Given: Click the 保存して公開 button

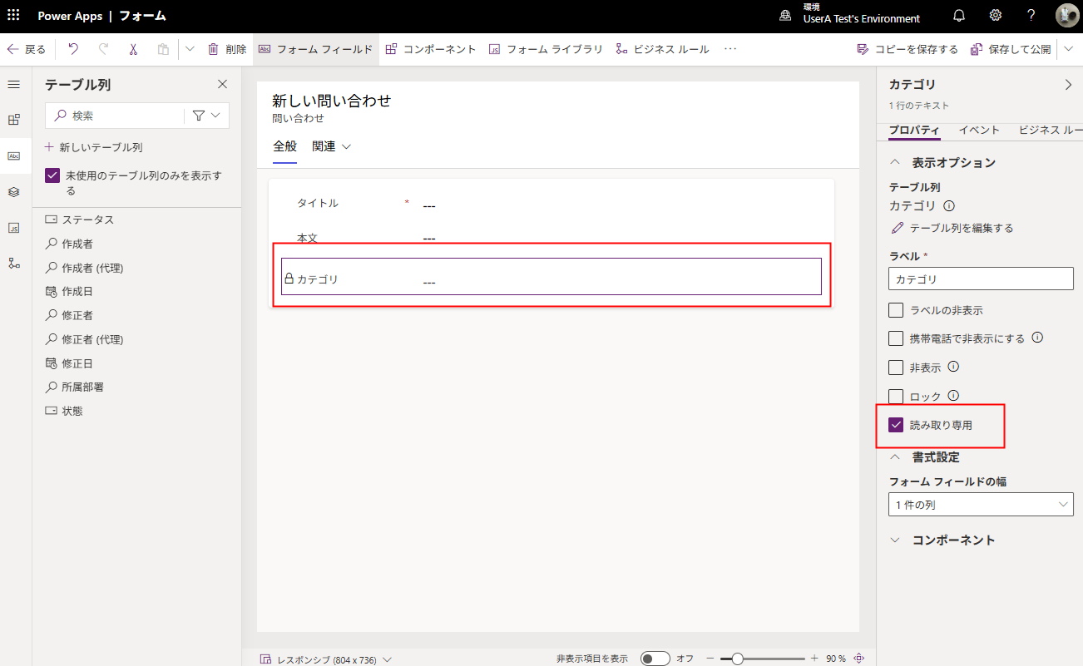Looking at the screenshot, I should pyautogui.click(x=1011, y=49).
